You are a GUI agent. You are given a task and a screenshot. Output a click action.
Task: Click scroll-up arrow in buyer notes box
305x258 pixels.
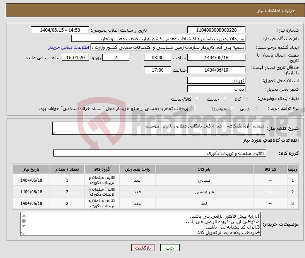click(x=24, y=216)
